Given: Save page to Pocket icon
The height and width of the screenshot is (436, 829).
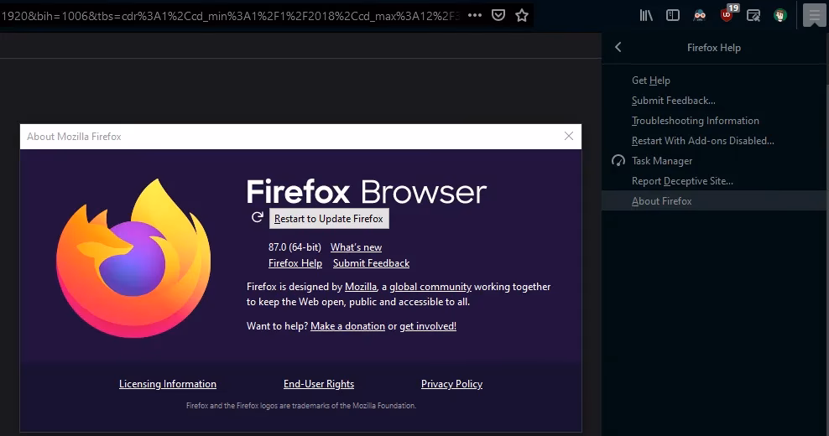Looking at the screenshot, I should [x=498, y=15].
